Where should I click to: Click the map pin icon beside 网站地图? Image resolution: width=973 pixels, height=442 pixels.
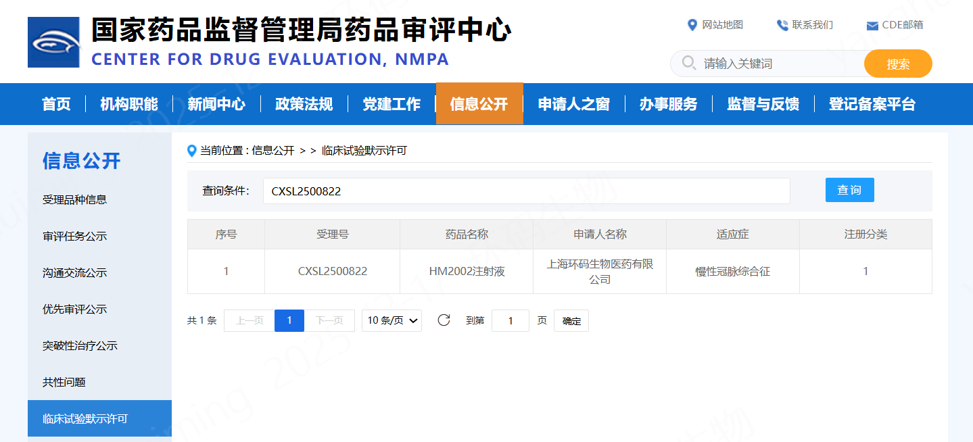point(692,25)
